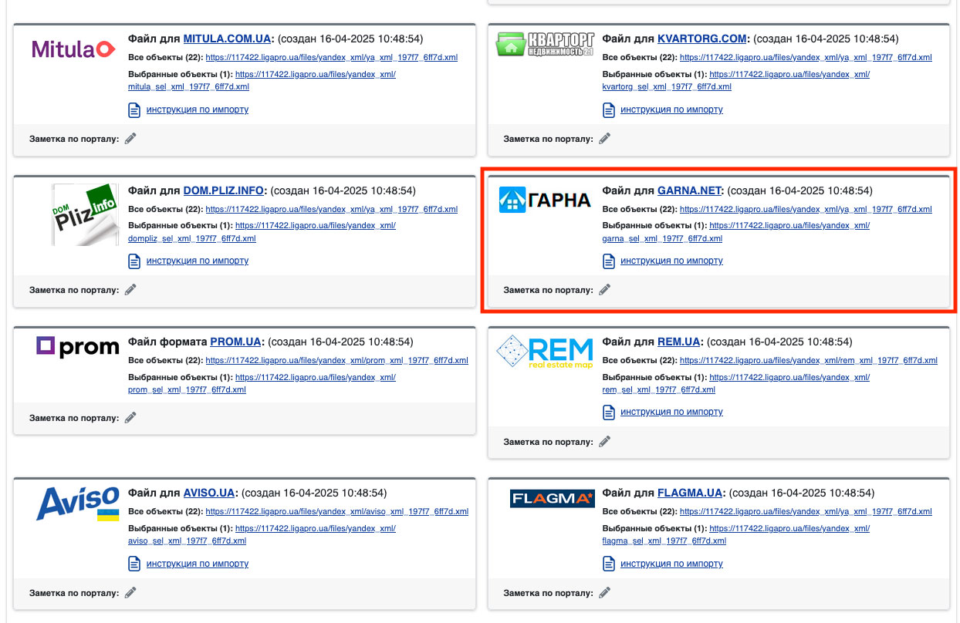Image resolution: width=960 pixels, height=623 pixels.
Task: Click the REM real estate map logo
Action: (545, 352)
